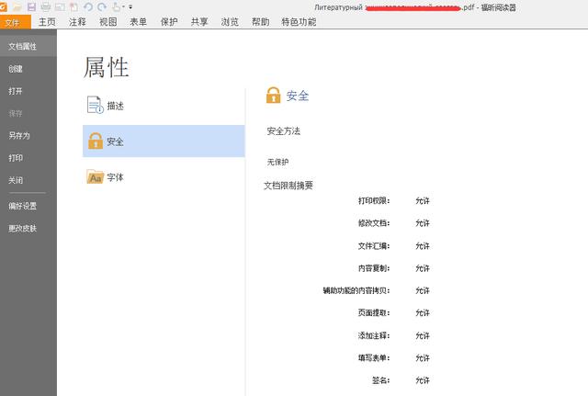Screen dimensions: 588x396
Task: Click the 文件汇编 label
Action: [x=374, y=246]
